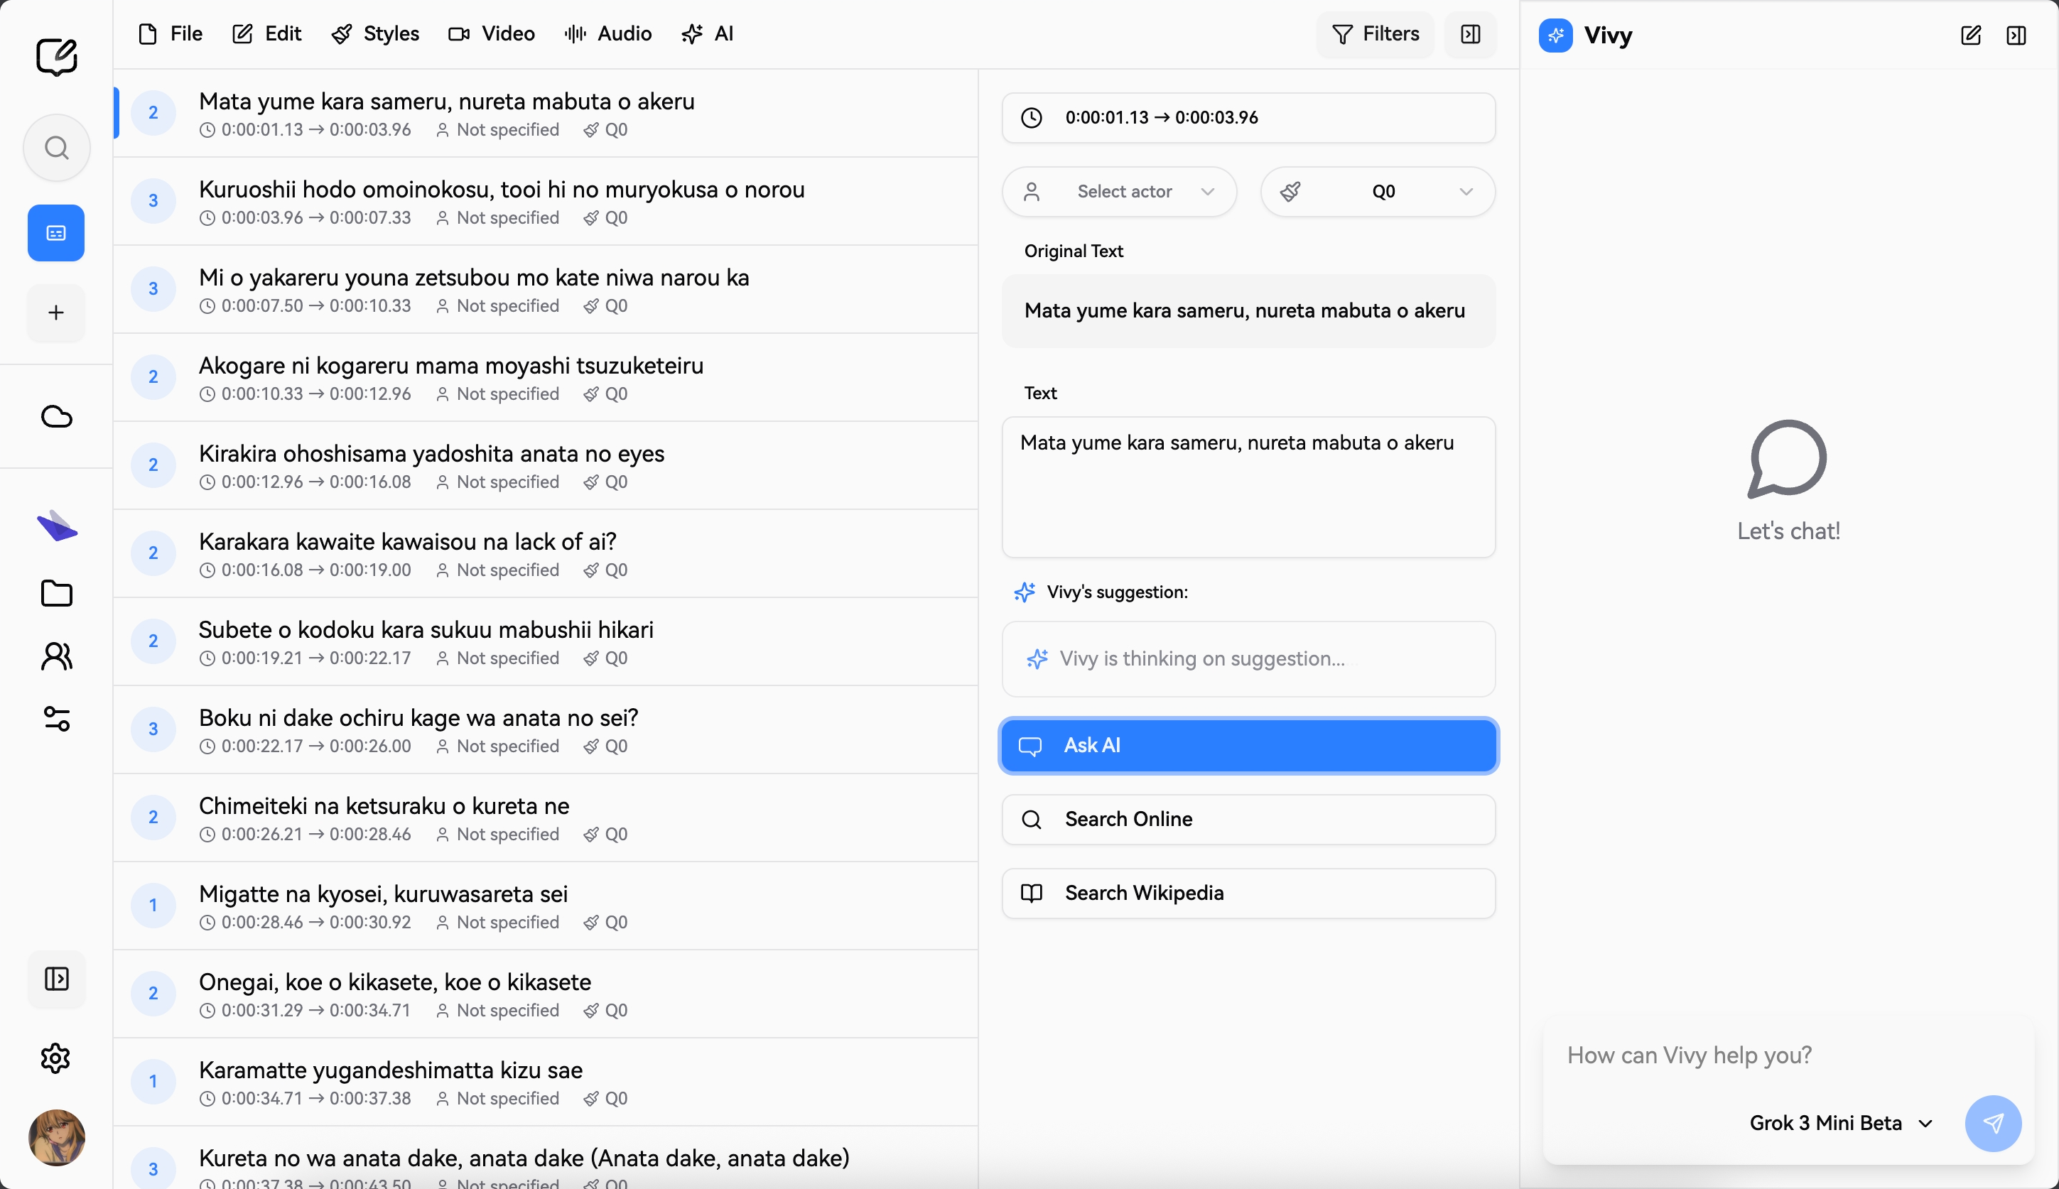Open the Video menu

[492, 33]
